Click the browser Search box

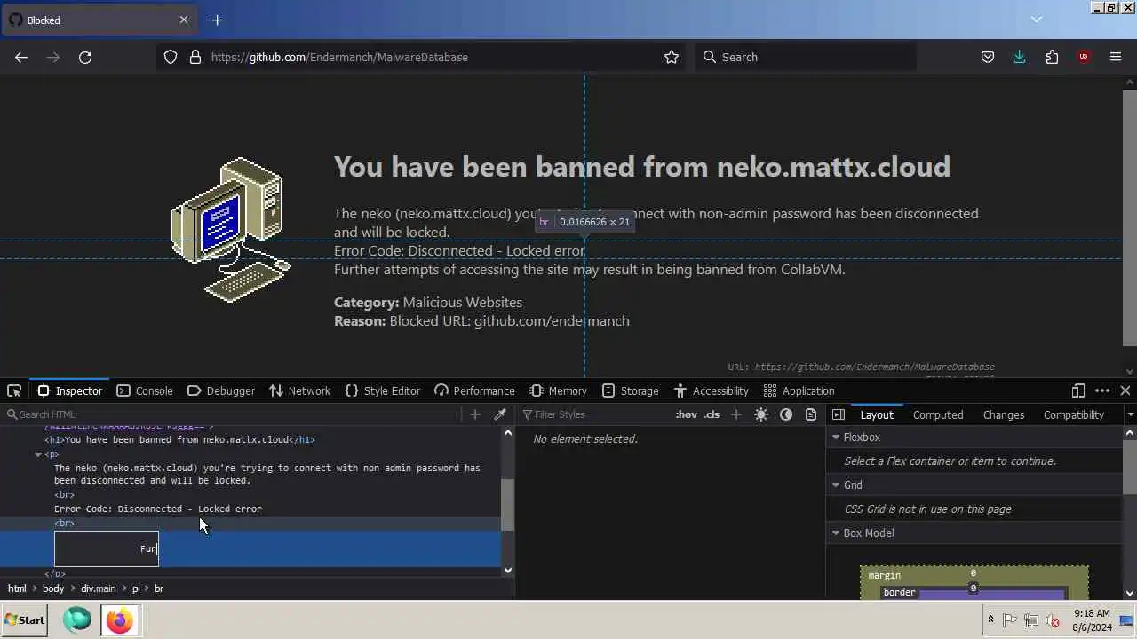pos(807,57)
